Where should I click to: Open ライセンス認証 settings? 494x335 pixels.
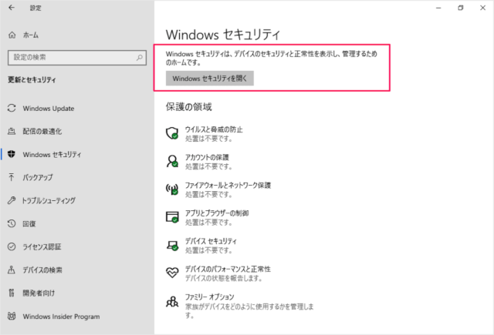[42, 246]
